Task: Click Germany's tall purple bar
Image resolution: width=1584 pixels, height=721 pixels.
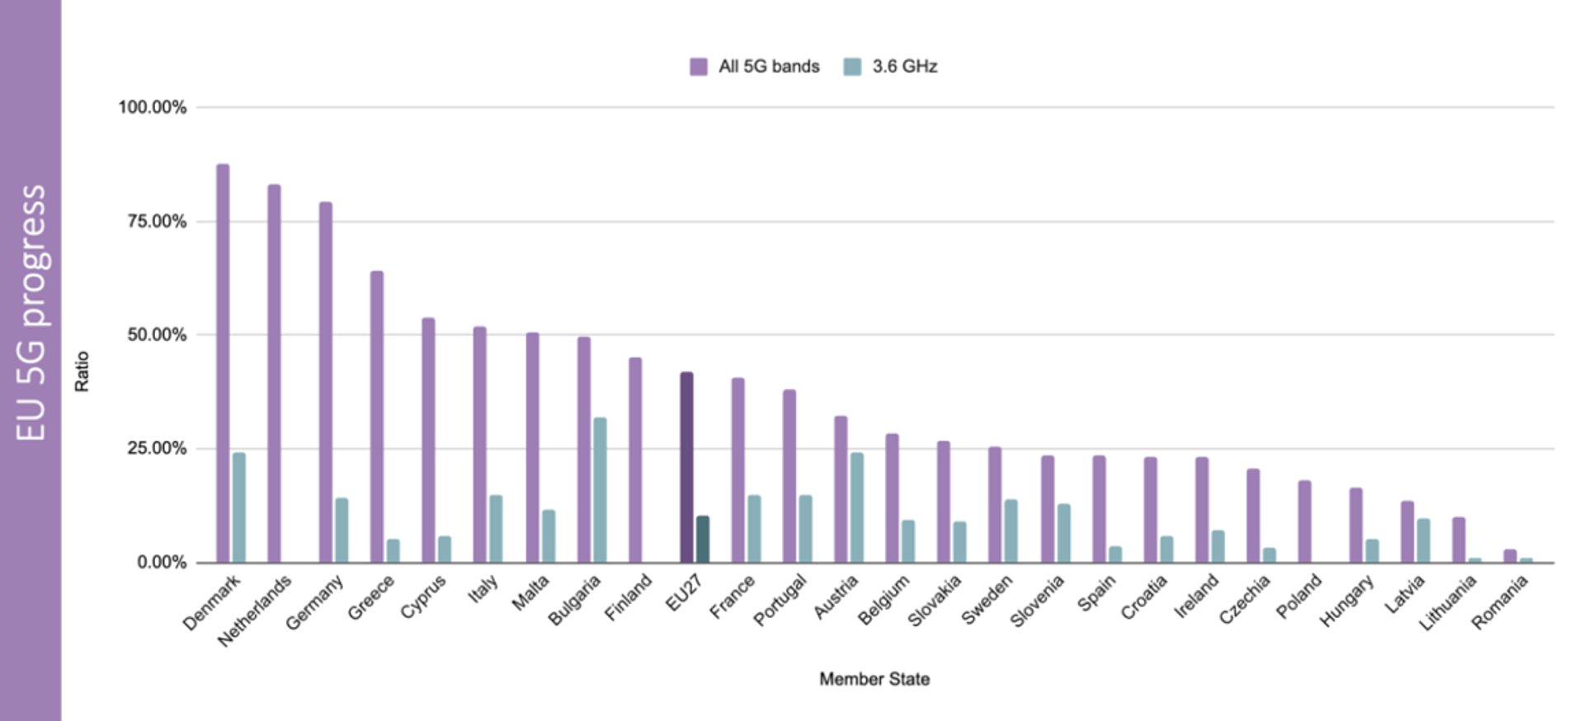Action: tap(326, 382)
